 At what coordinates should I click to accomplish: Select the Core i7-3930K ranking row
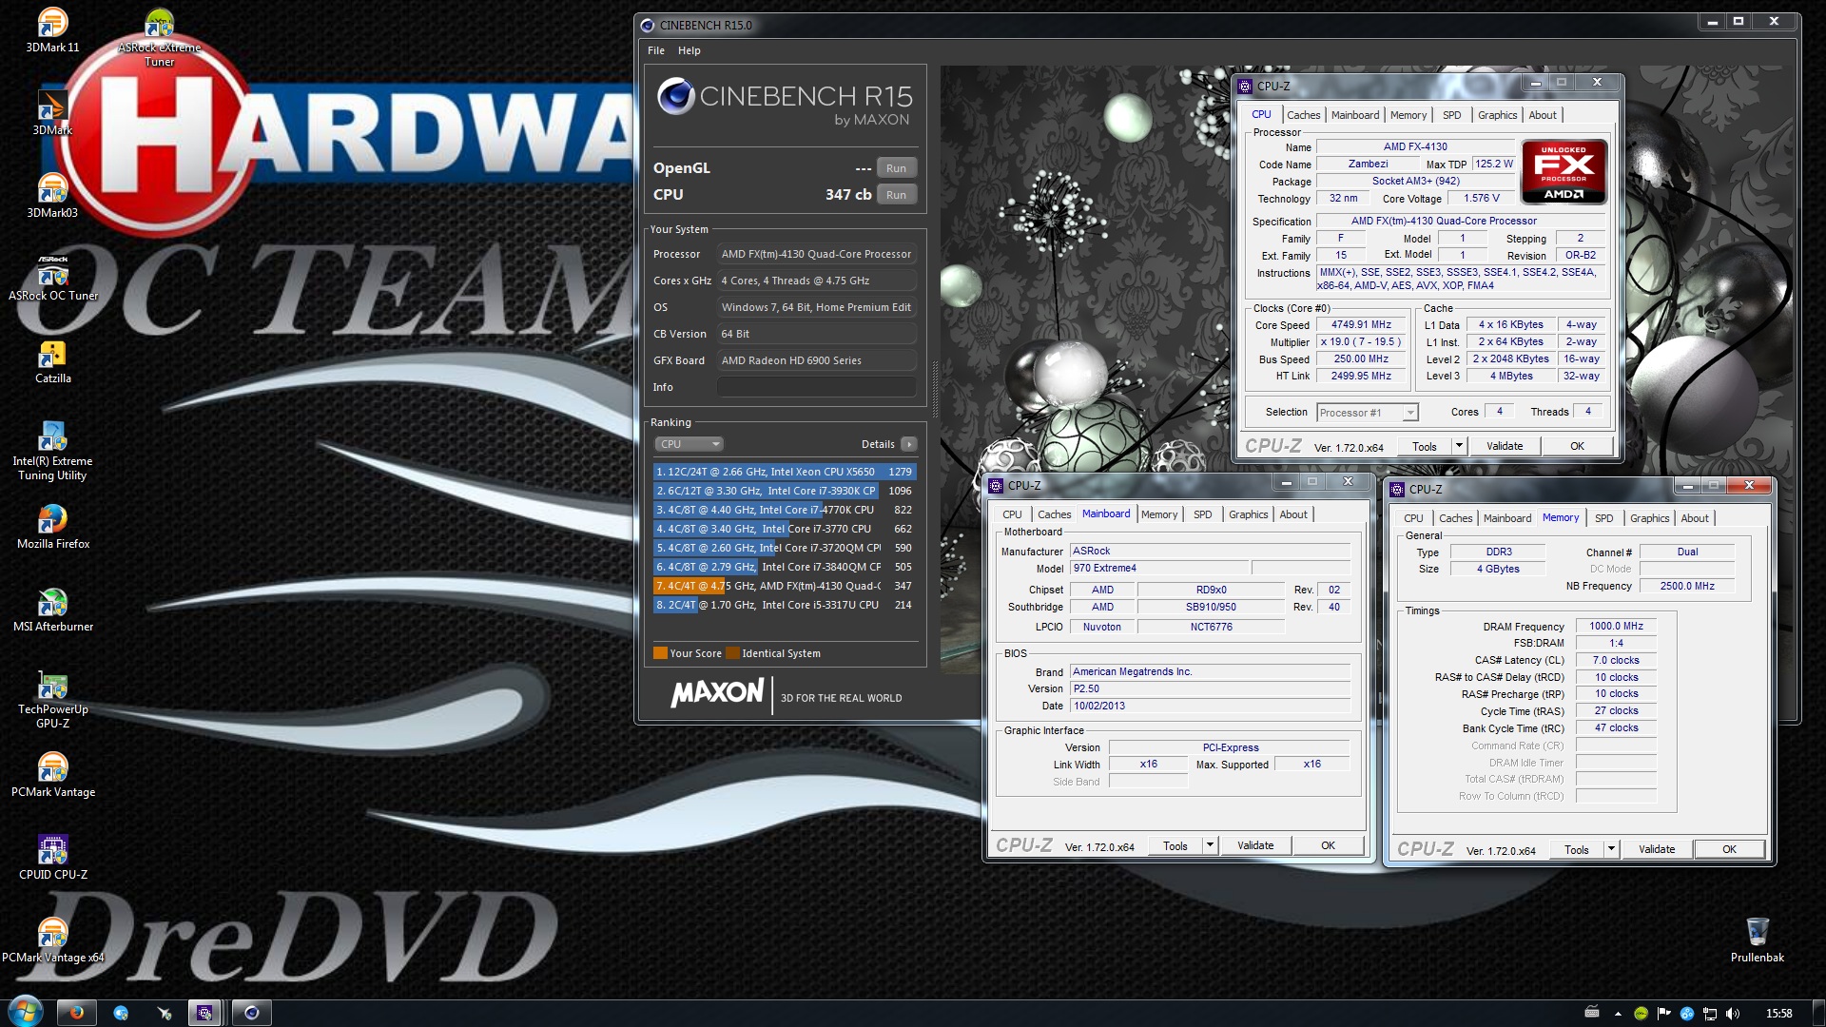point(785,491)
